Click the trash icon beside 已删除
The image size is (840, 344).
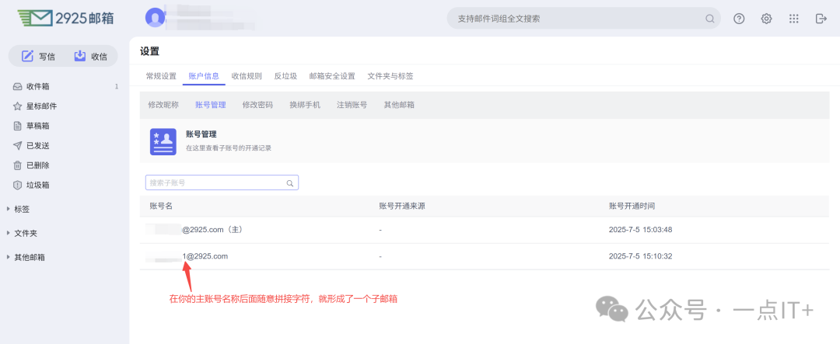point(17,165)
